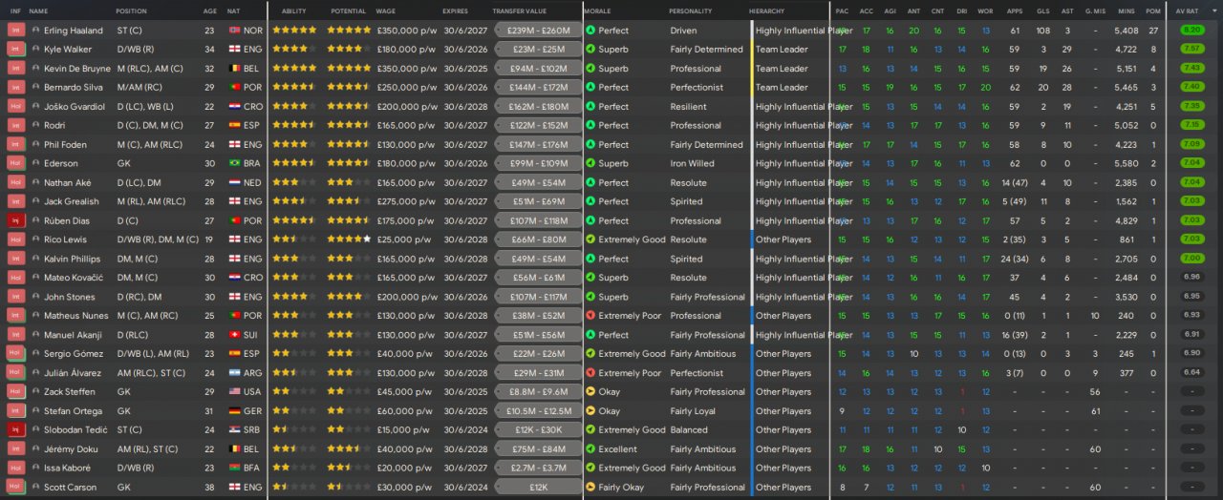Viewport: 1223px width, 500px height.
Task: Click Julián Álvarez's 6.64 average rating badge
Action: tap(1191, 372)
